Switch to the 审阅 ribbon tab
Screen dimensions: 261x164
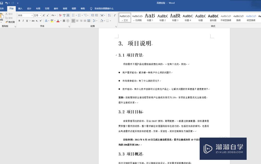[x=65, y=8]
